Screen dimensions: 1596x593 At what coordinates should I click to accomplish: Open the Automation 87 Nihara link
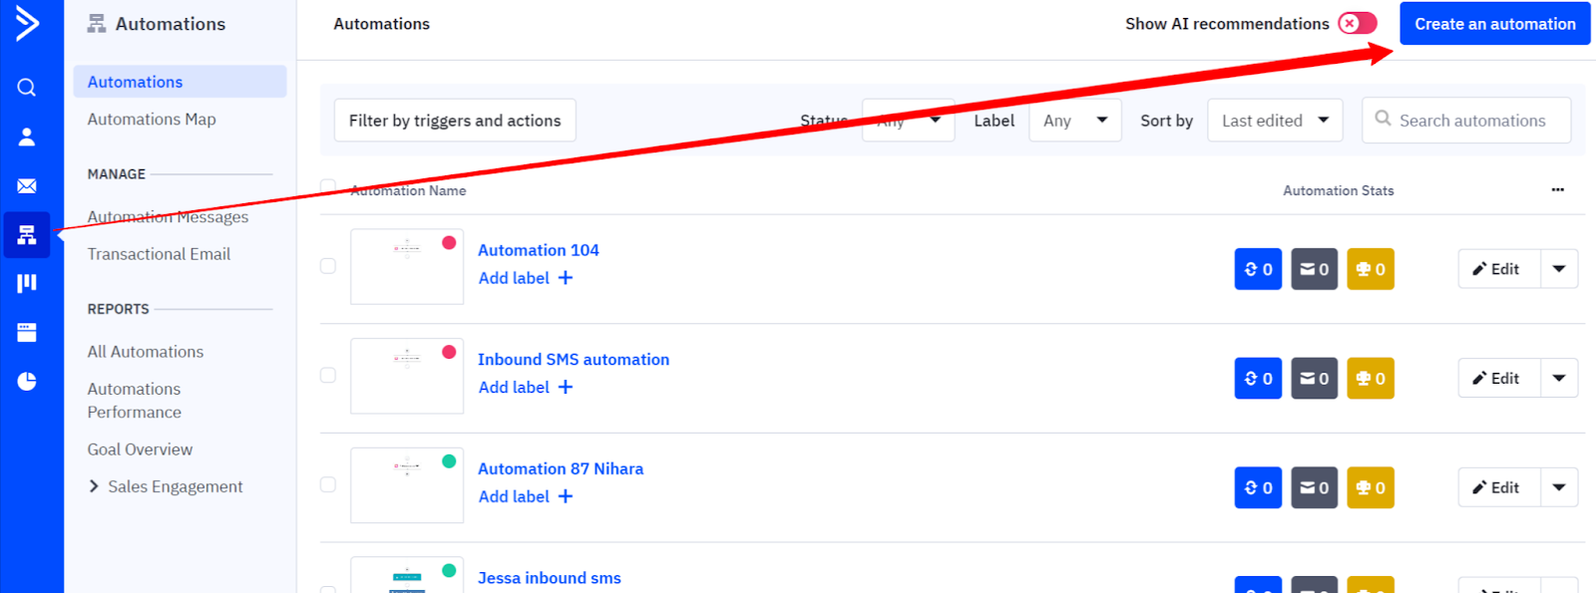coord(561,468)
